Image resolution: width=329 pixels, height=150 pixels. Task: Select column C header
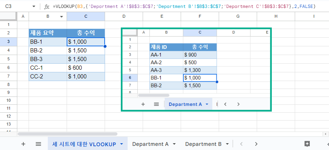point(86,16)
